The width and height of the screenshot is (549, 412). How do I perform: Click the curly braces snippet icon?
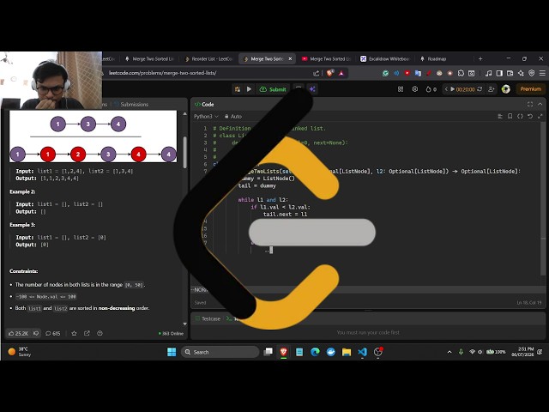click(x=520, y=117)
